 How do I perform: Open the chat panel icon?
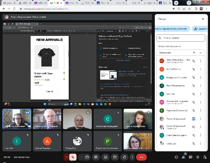[x=190, y=157]
